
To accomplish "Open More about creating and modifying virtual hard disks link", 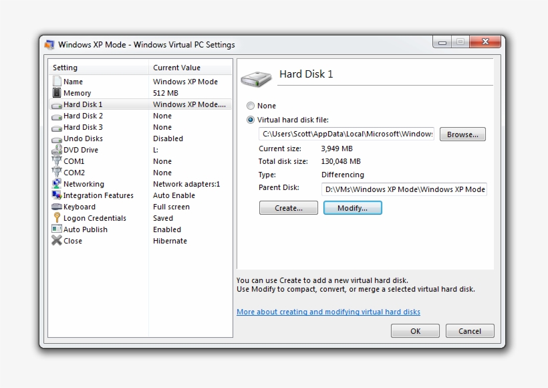I will pyautogui.click(x=328, y=312).
